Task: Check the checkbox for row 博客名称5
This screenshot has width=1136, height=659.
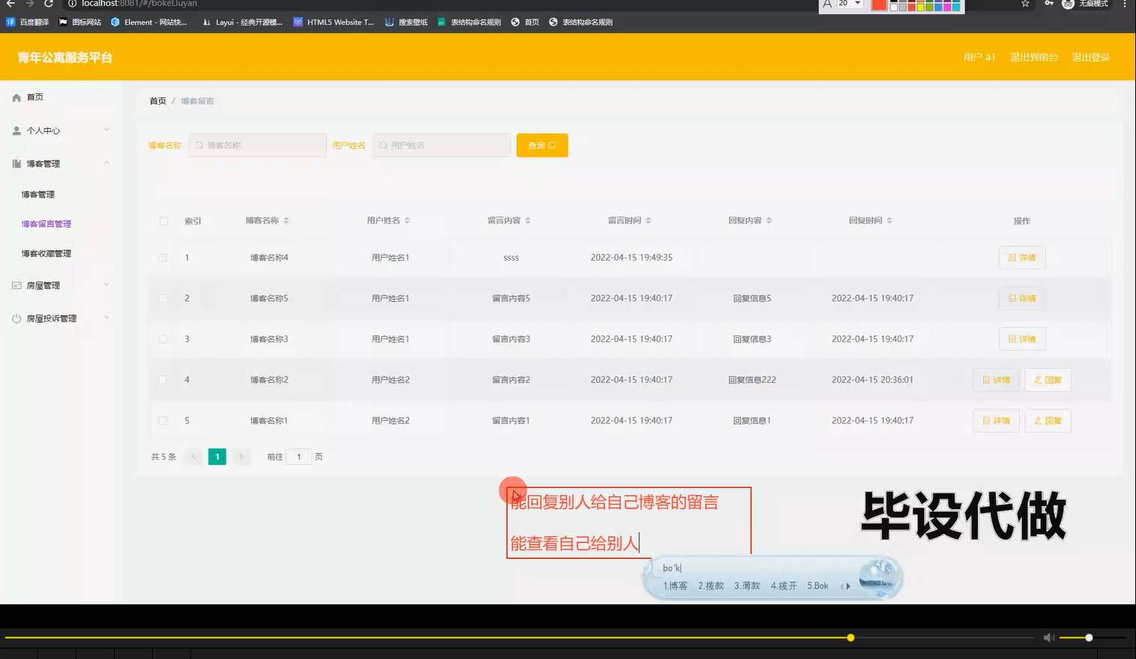Action: click(163, 298)
